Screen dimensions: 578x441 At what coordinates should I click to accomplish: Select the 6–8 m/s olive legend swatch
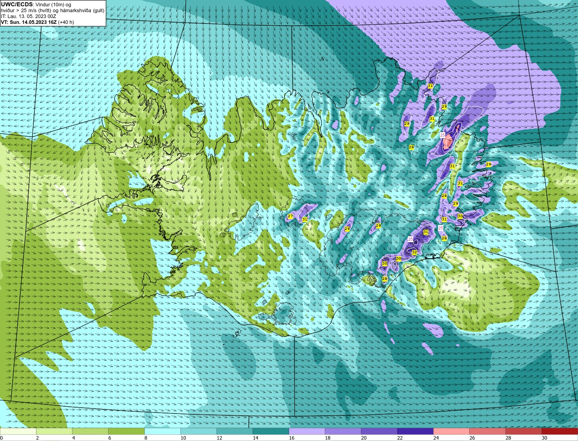(x=126, y=431)
